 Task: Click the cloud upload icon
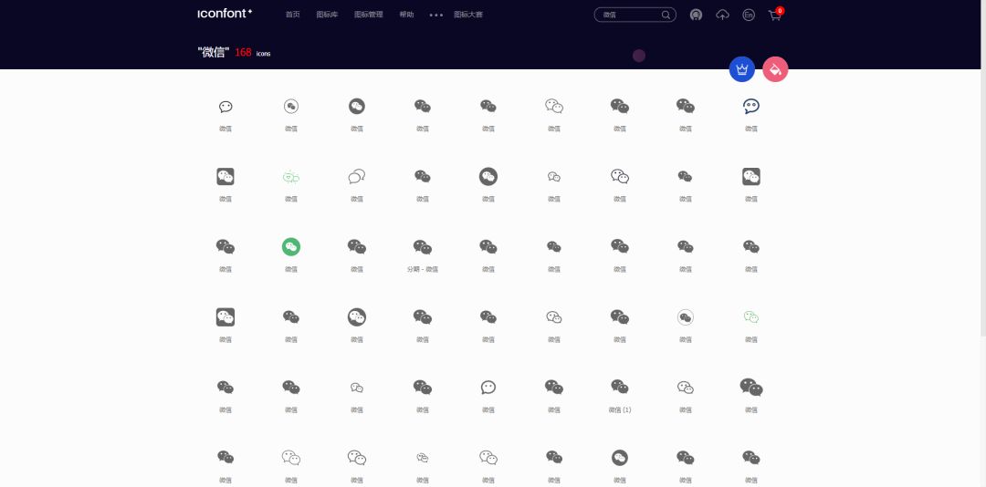(722, 16)
